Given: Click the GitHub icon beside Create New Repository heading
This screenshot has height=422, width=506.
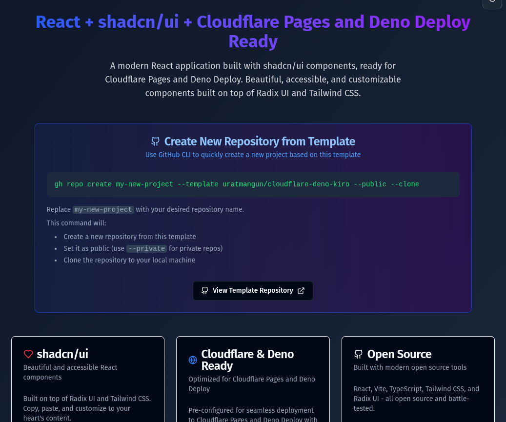Looking at the screenshot, I should 156,141.
